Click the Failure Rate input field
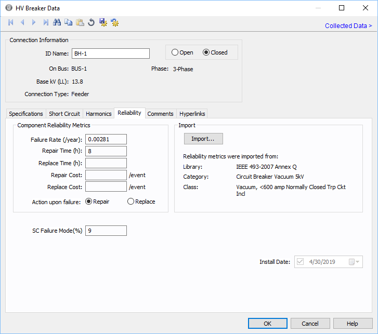Image resolution: width=378 pixels, height=334 pixels. (106, 139)
